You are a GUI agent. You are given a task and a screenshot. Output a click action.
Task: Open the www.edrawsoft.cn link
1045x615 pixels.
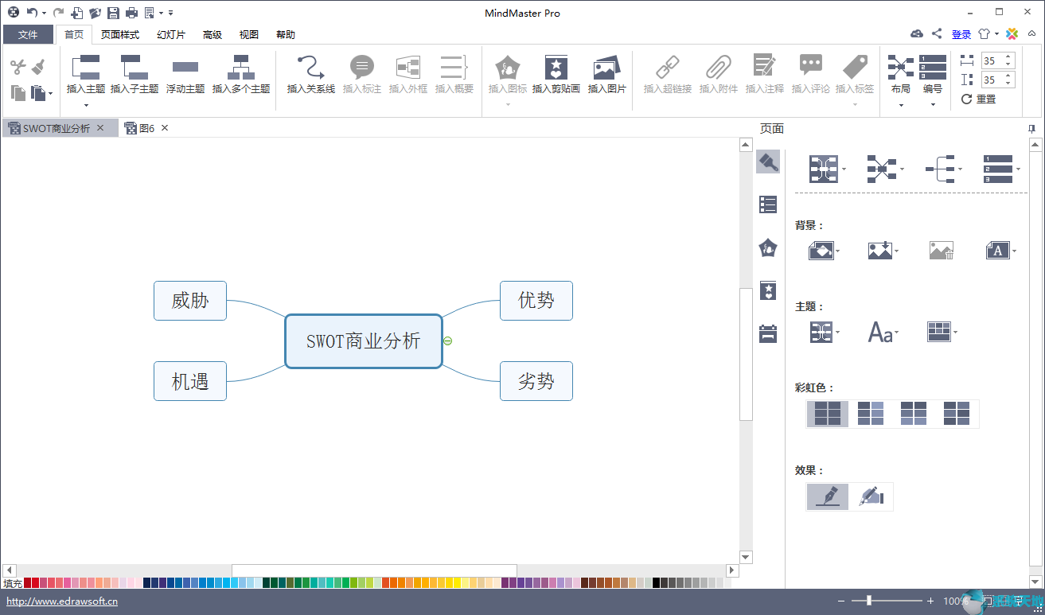tap(62, 601)
